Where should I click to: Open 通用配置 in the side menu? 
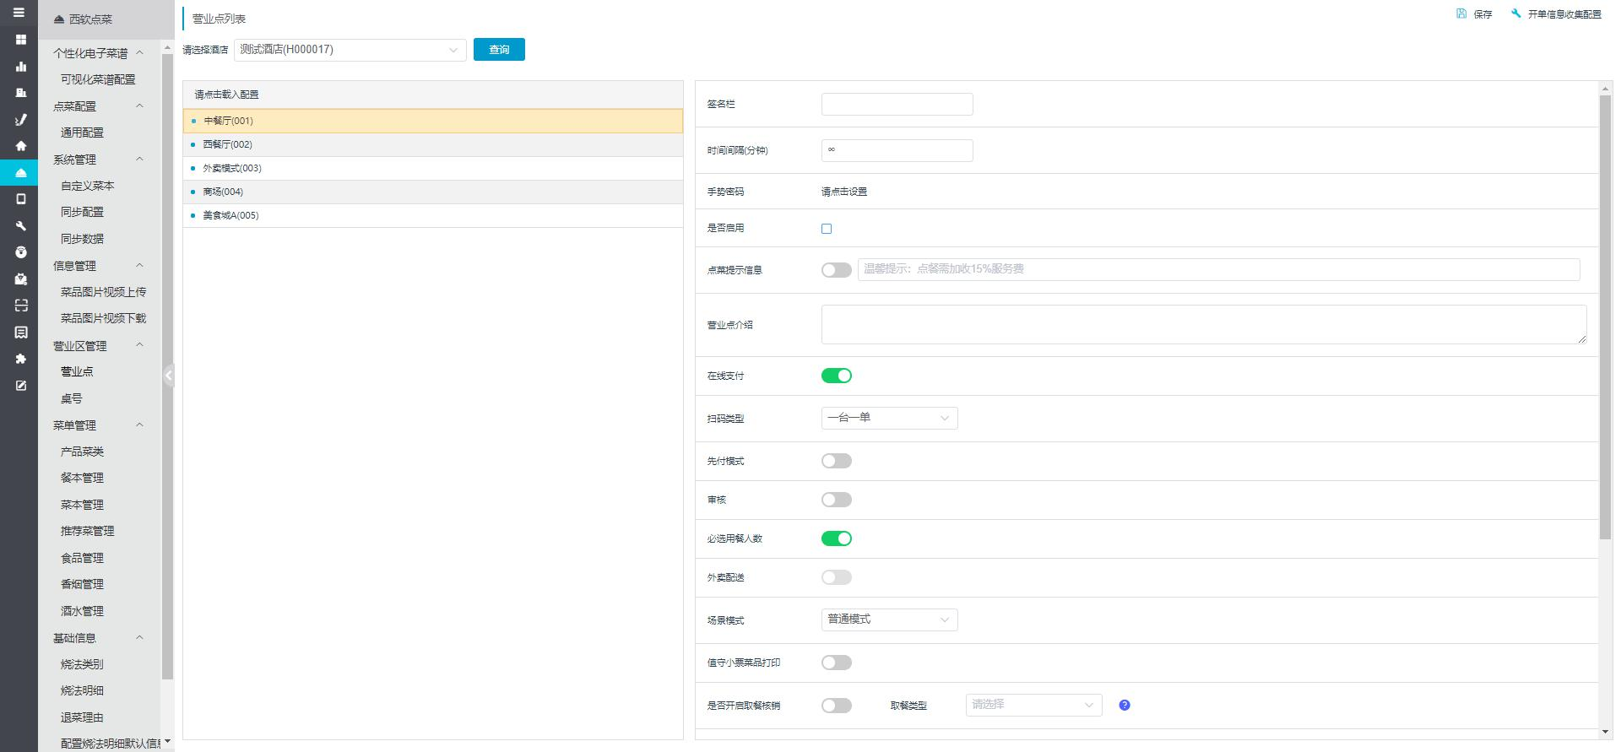pos(82,133)
